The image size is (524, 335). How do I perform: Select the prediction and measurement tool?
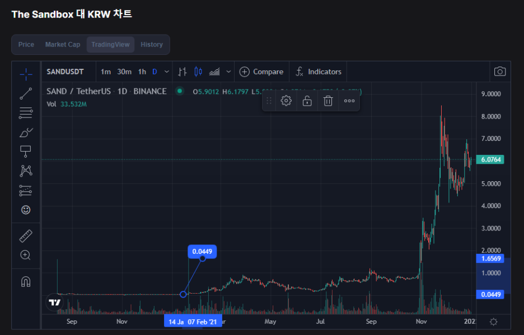click(x=25, y=190)
